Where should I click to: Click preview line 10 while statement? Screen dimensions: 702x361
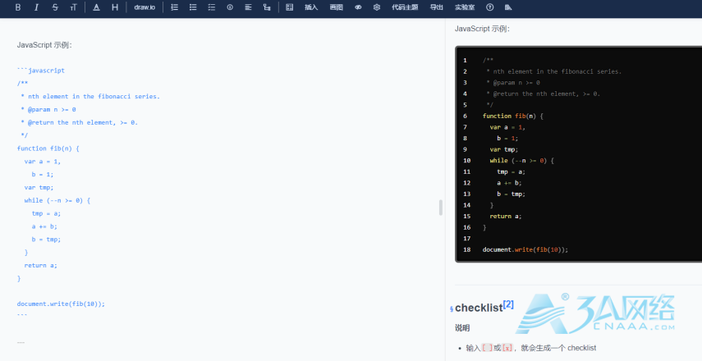521,160
